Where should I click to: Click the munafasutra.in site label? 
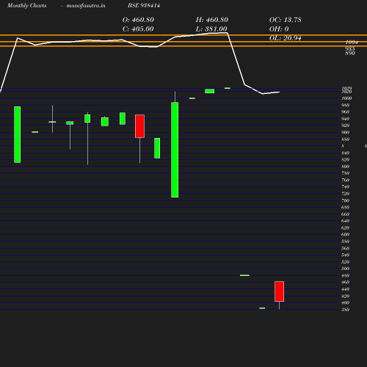86,5
